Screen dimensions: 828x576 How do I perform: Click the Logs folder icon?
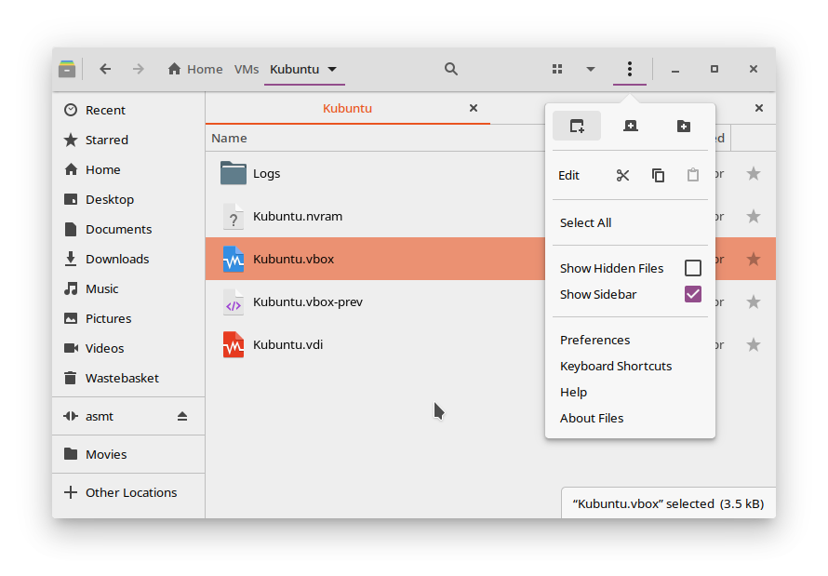tap(234, 173)
